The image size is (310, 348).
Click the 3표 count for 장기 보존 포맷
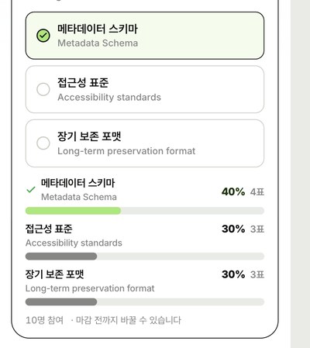tap(257, 274)
